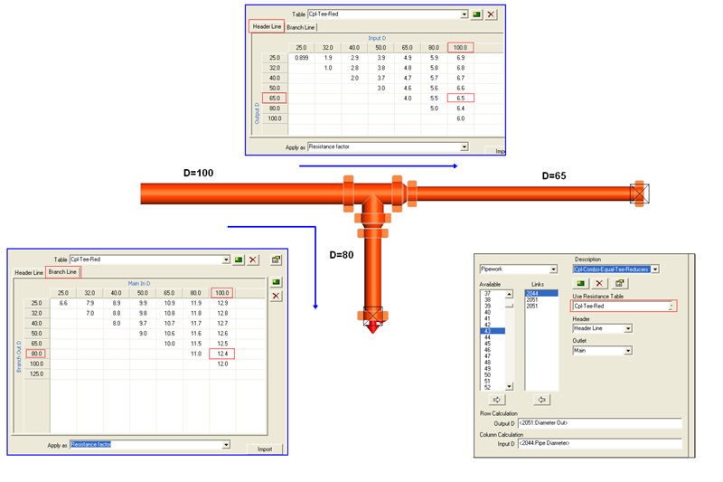Click green add icon beside Table dropdown in Branch Line panel

(x=239, y=260)
